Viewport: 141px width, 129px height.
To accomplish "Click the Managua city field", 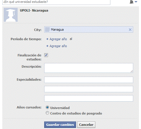I will pos(89,30).
